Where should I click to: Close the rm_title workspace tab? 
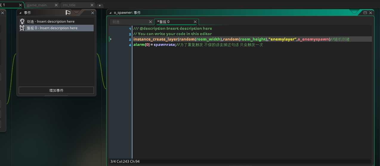pos(92,5)
